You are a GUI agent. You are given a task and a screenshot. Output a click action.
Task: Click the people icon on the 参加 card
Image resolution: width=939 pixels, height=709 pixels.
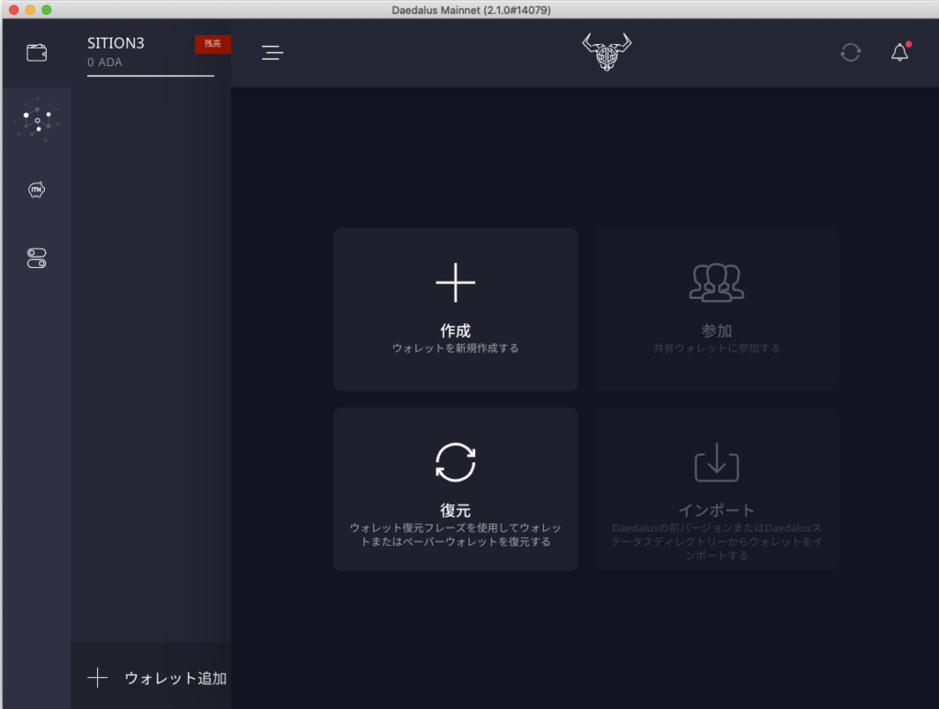click(x=716, y=282)
